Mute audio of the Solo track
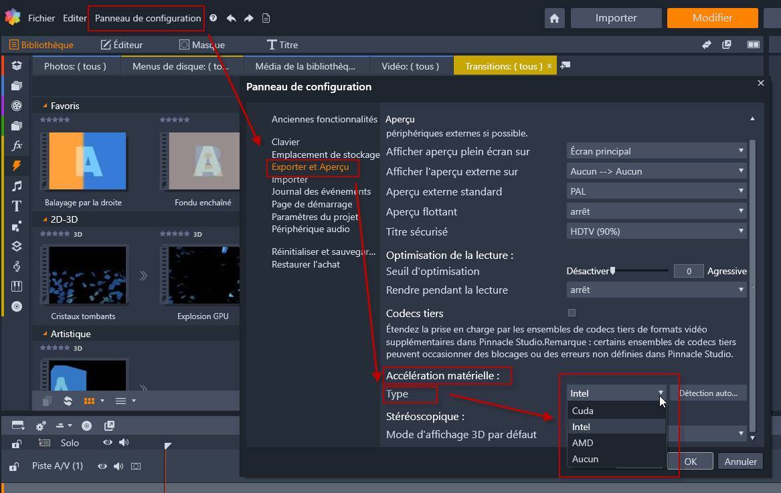The width and height of the screenshot is (781, 493). tap(124, 443)
